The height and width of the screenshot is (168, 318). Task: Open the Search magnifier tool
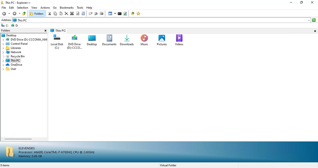pos(83,14)
